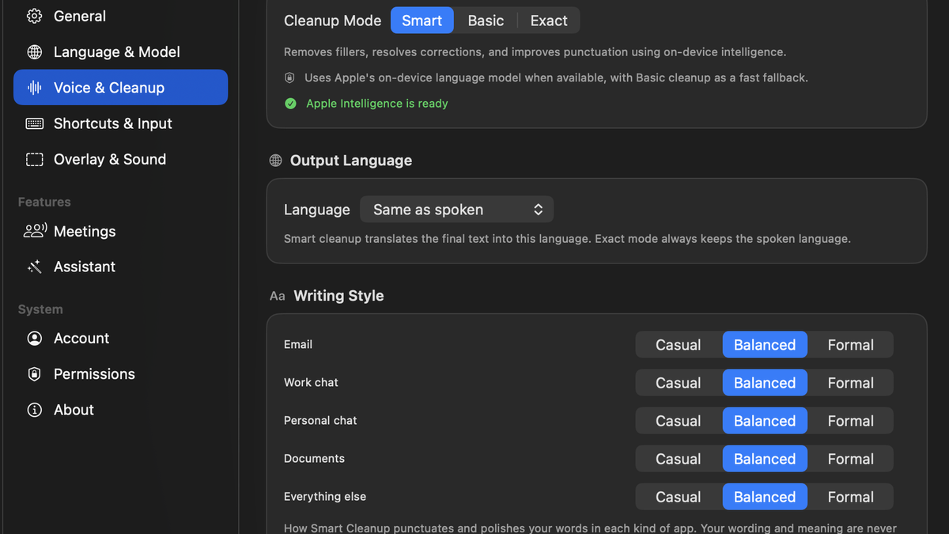Click the people icon beside Meetings
Viewport: 949px width, 534px height.
click(x=35, y=231)
